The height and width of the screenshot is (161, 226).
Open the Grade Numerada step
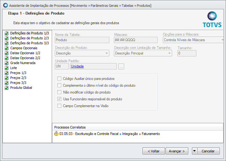(23, 63)
